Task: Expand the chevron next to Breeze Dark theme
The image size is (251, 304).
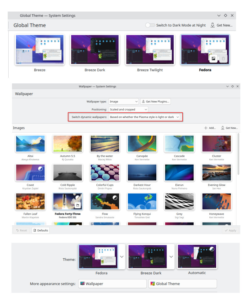Action: [171, 257]
